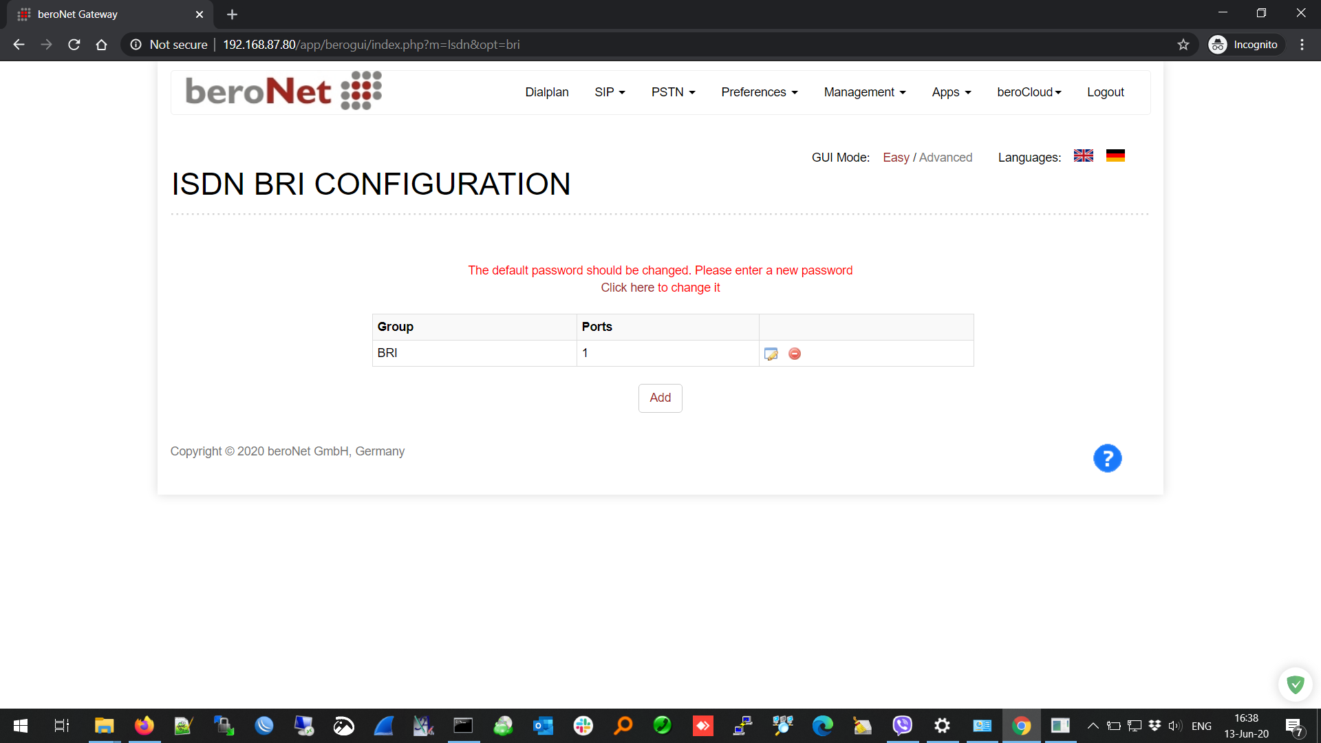Switch GUI mode to Advanced

(945, 158)
